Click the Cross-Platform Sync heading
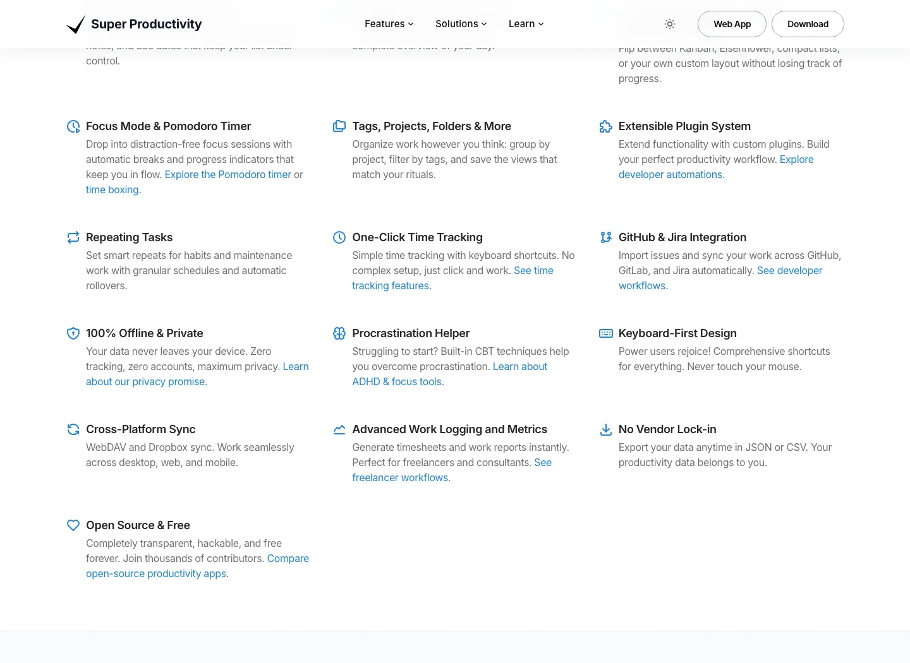Screen dimensions: 910x663 coord(140,429)
